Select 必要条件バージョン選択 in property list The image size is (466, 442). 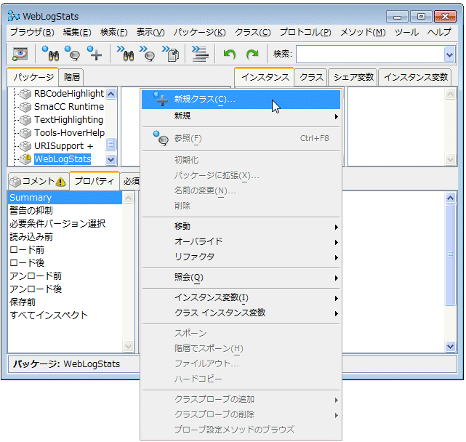[57, 224]
